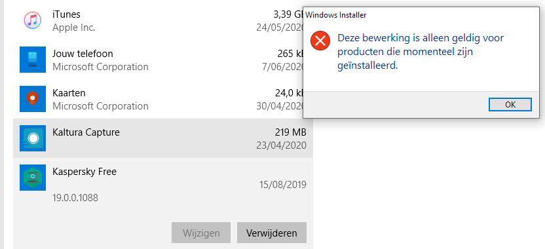Click the Kaarten map pin icon

(33, 99)
